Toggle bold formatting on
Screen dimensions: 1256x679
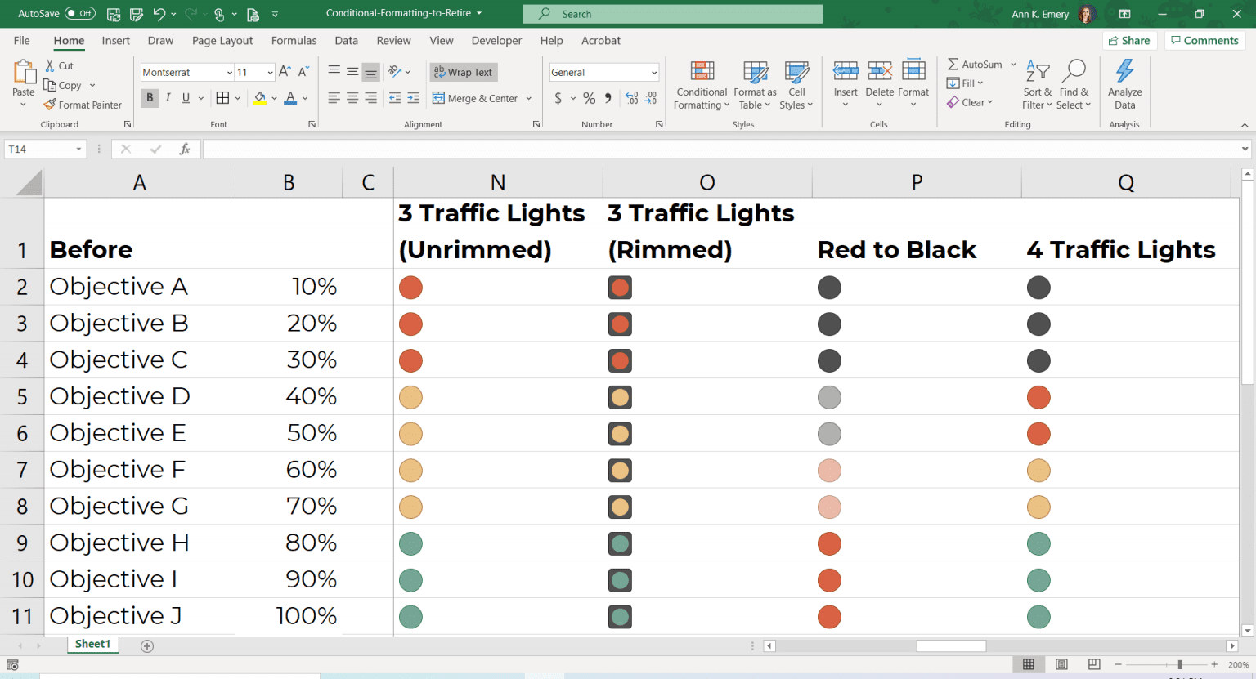(x=150, y=98)
